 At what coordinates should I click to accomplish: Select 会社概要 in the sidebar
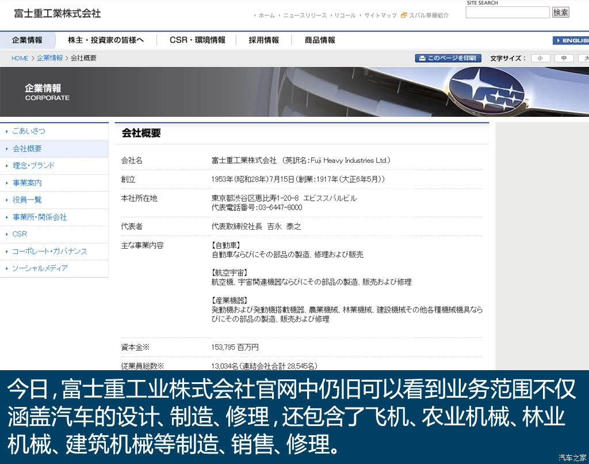27,149
